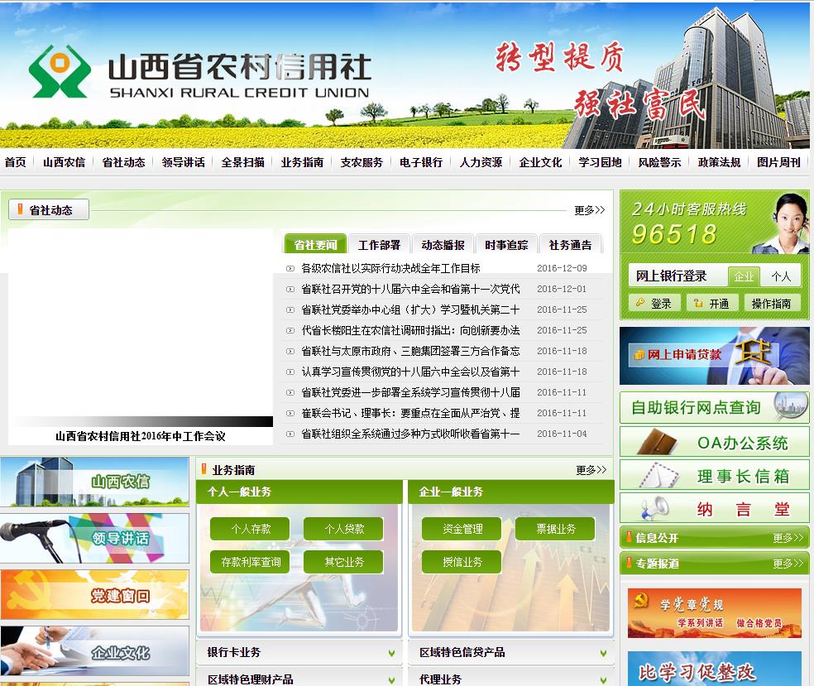
Task: Expand the 银行卡业务 section
Action: click(391, 653)
